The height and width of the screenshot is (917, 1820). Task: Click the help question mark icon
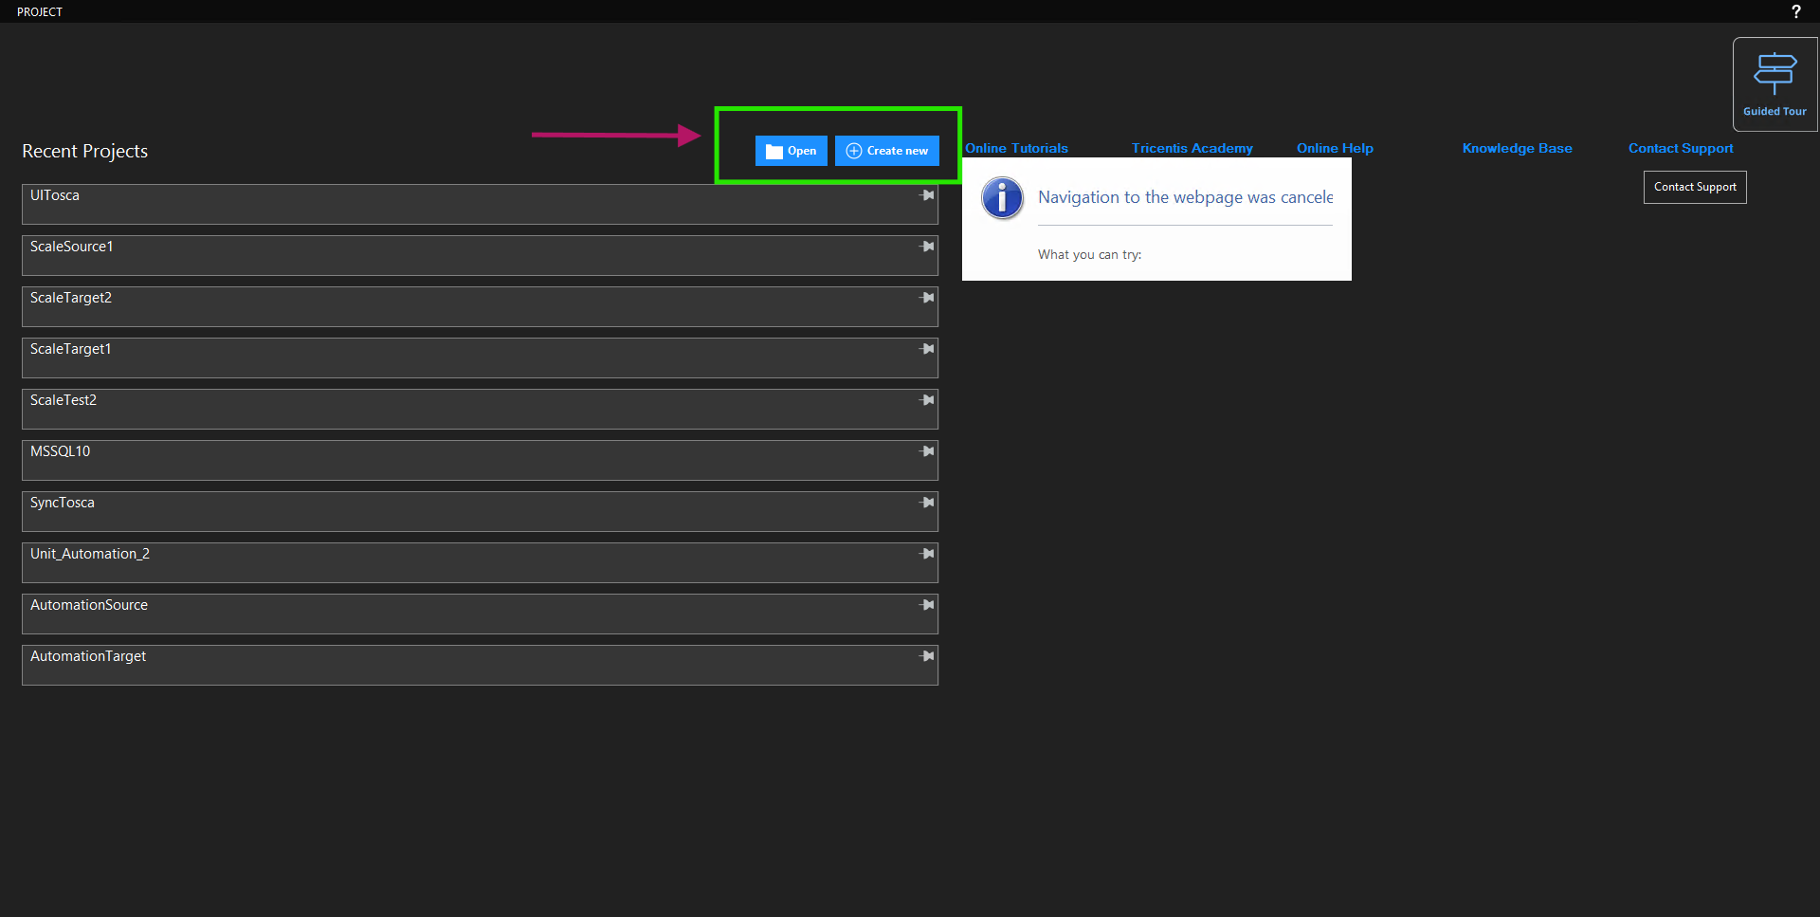point(1795,11)
